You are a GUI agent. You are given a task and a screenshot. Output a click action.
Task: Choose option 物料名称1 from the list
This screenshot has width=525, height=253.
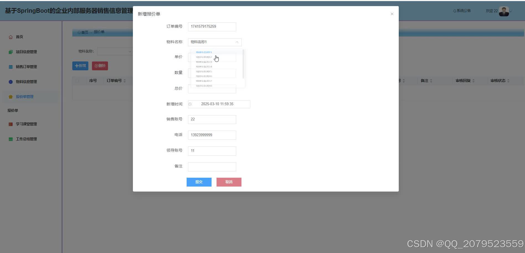click(x=217, y=52)
